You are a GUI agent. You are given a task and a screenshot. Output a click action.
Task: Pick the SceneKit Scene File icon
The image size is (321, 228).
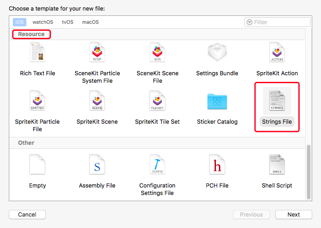click(157, 53)
